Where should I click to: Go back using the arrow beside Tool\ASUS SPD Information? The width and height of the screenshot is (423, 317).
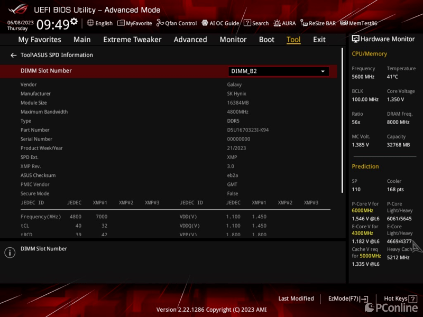[x=13, y=55]
